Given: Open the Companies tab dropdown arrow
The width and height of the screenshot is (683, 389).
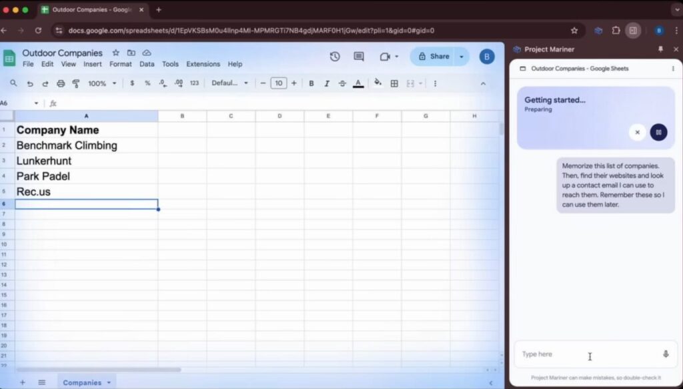Looking at the screenshot, I should (109, 383).
